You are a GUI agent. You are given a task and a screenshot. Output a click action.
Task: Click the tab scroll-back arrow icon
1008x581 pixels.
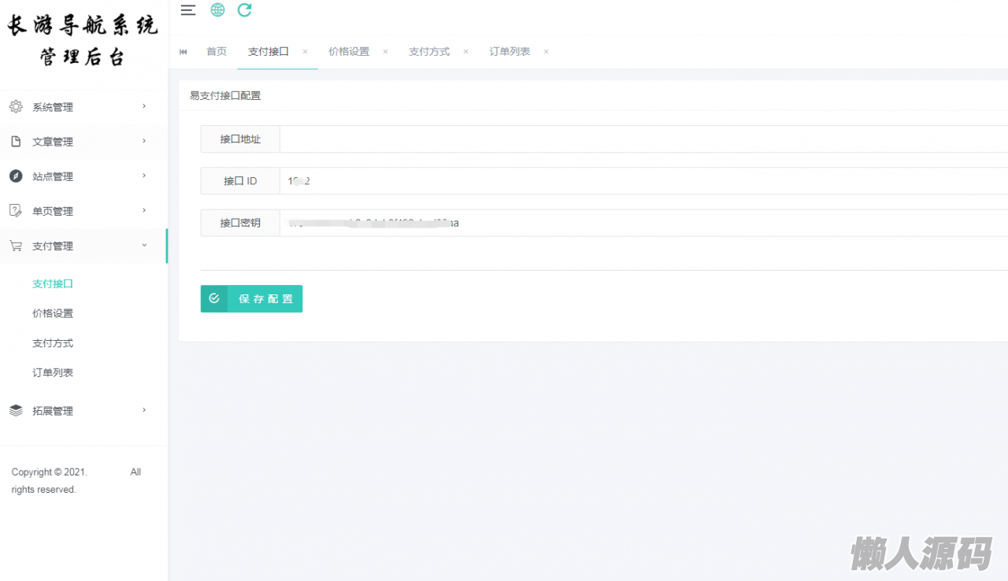click(183, 52)
